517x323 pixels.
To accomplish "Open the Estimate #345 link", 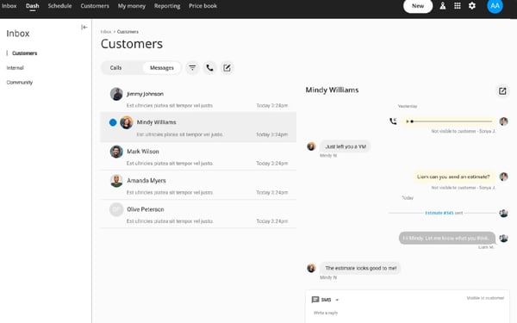I will [439, 213].
